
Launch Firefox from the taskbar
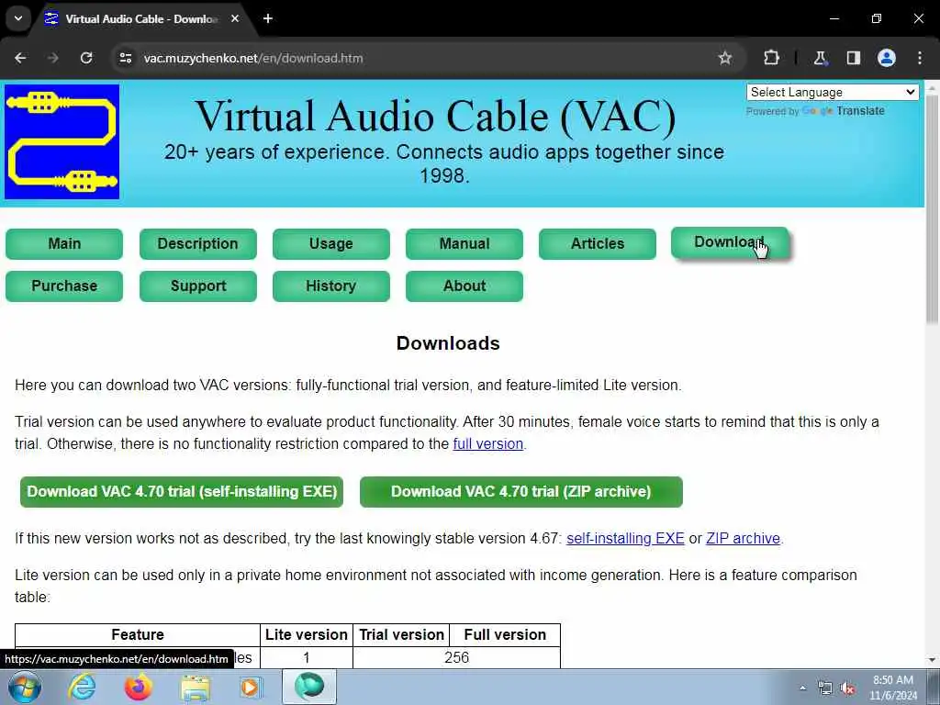[x=138, y=688]
